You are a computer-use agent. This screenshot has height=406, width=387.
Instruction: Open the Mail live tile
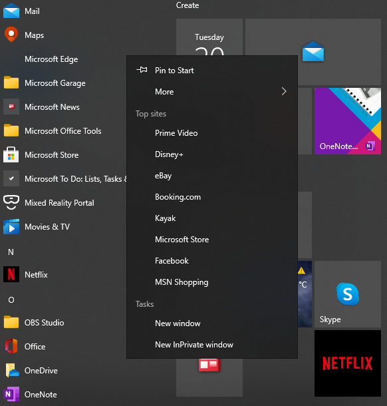(313, 52)
